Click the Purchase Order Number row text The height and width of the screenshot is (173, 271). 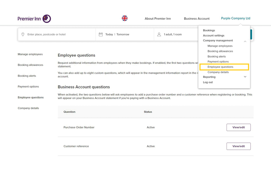pos(79,127)
